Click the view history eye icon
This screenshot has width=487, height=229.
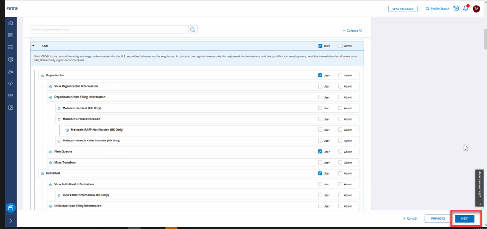click(456, 8)
